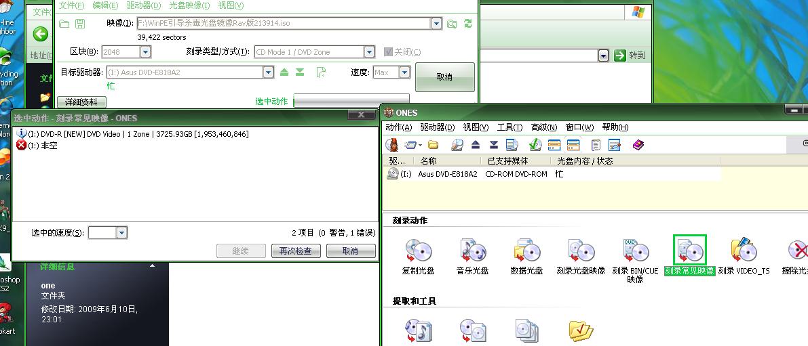Select the 数据光盘 burn action
This screenshot has width=808, height=346.
tap(526, 257)
